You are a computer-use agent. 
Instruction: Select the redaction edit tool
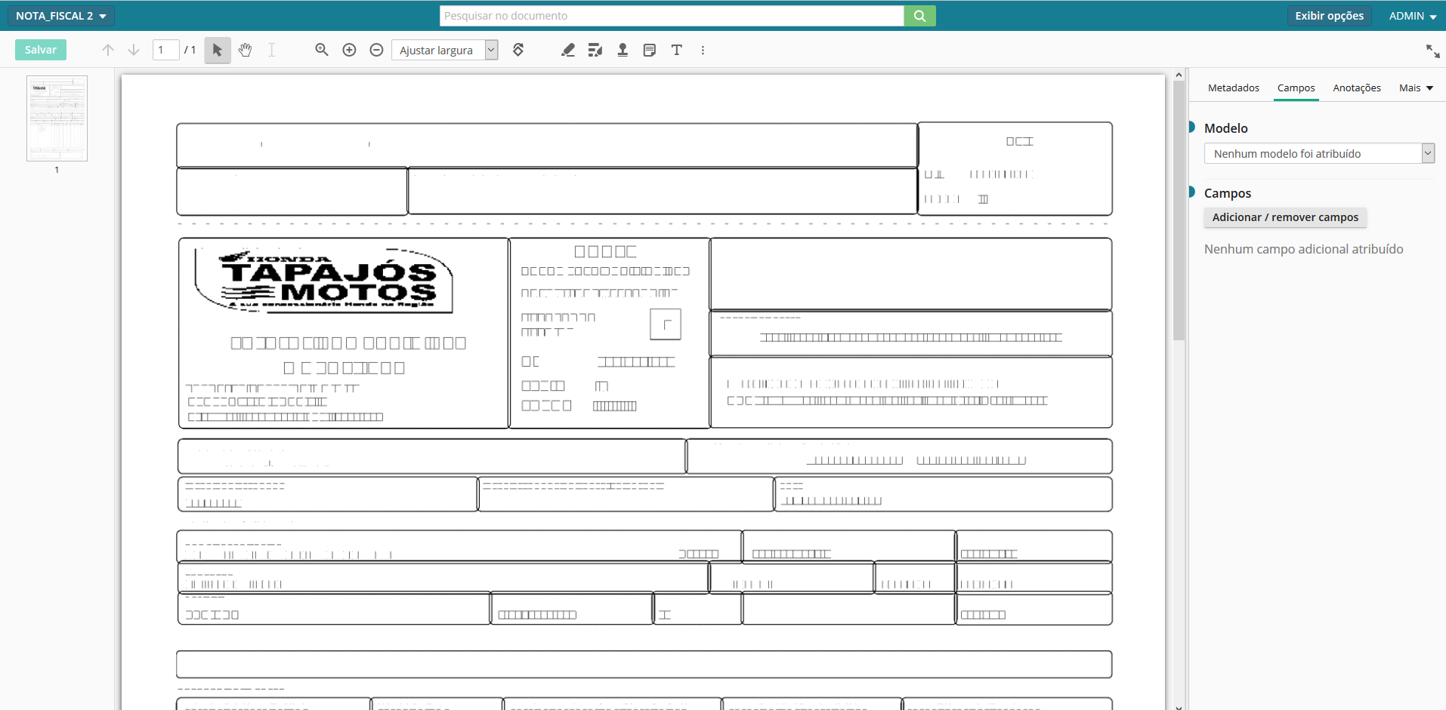click(x=595, y=50)
